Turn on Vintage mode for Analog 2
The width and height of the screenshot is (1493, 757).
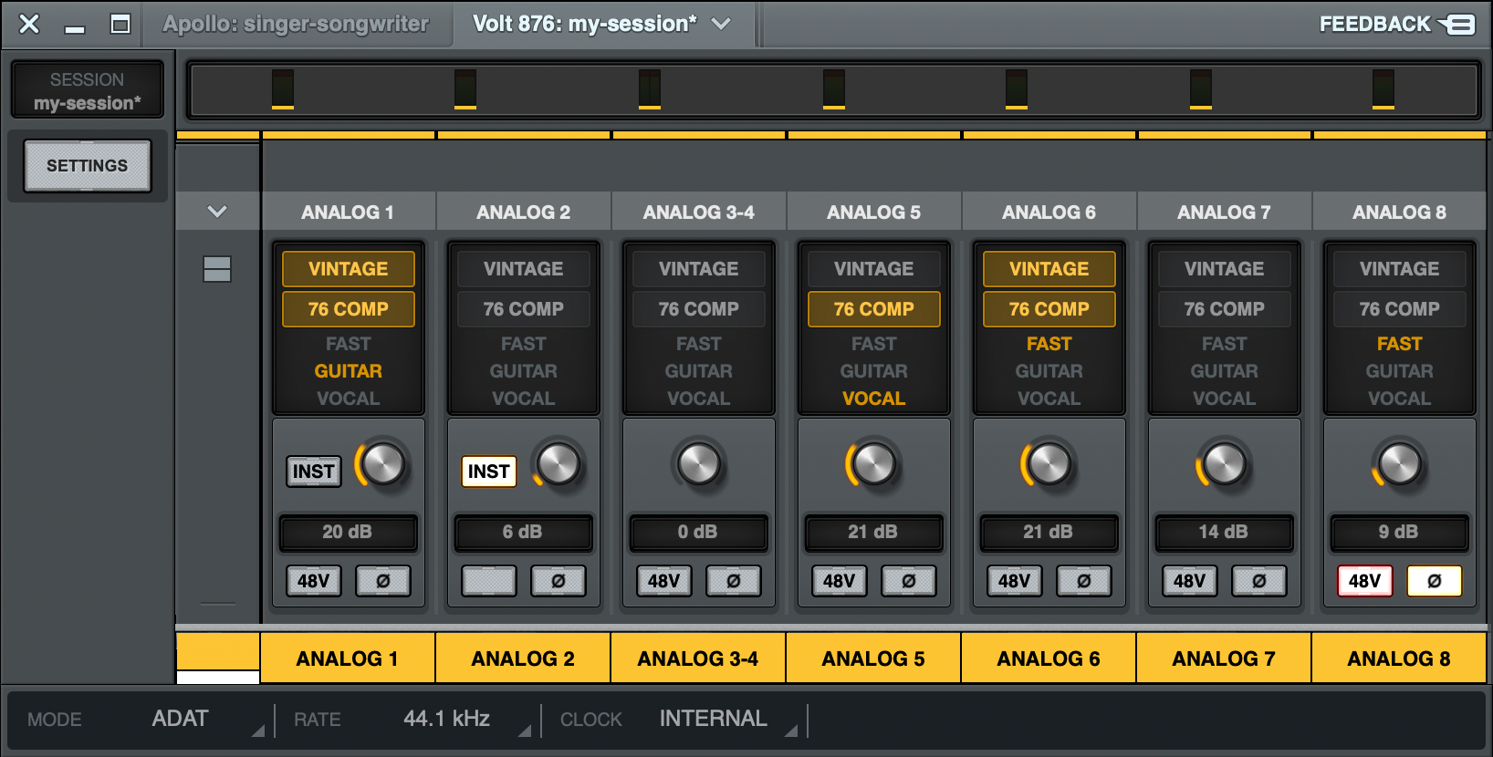click(x=523, y=269)
